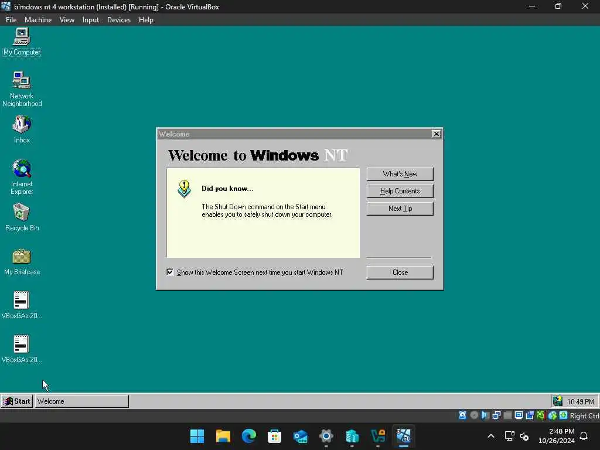This screenshot has height=450, width=600.
Task: Click the host key arrow indicator by Right Ctrl
Action: 563,415
